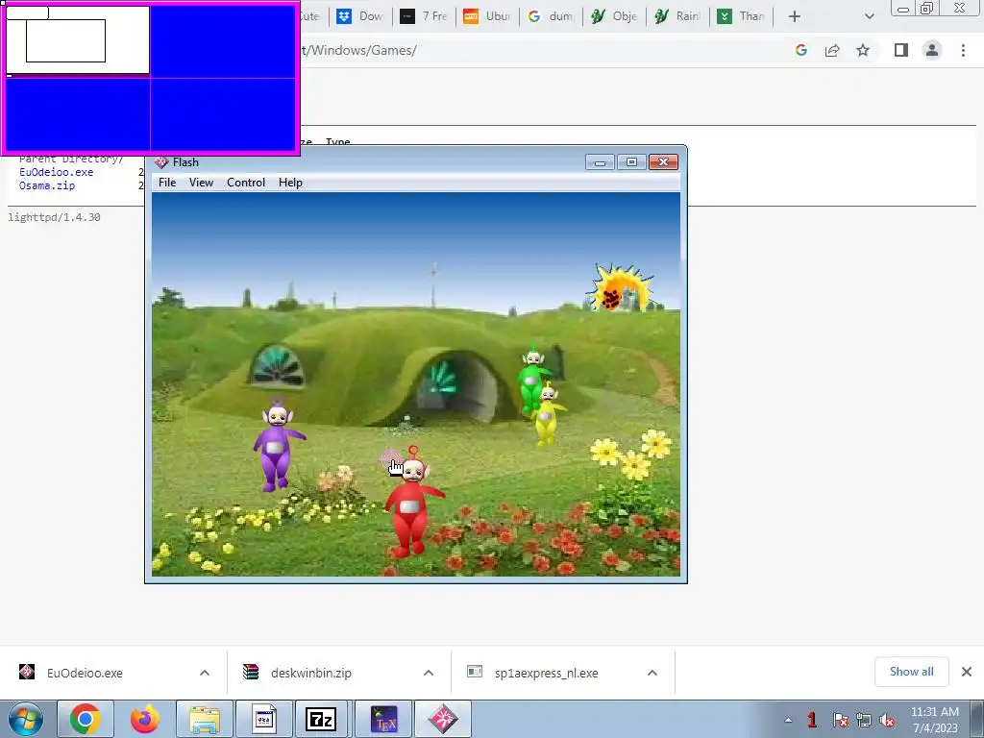Switch to the Google 'dum' tab
Image resolution: width=984 pixels, height=738 pixels.
[x=551, y=16]
